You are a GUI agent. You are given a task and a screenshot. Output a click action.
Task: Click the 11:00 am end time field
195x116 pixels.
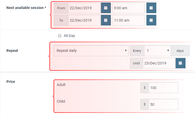[x=128, y=20]
